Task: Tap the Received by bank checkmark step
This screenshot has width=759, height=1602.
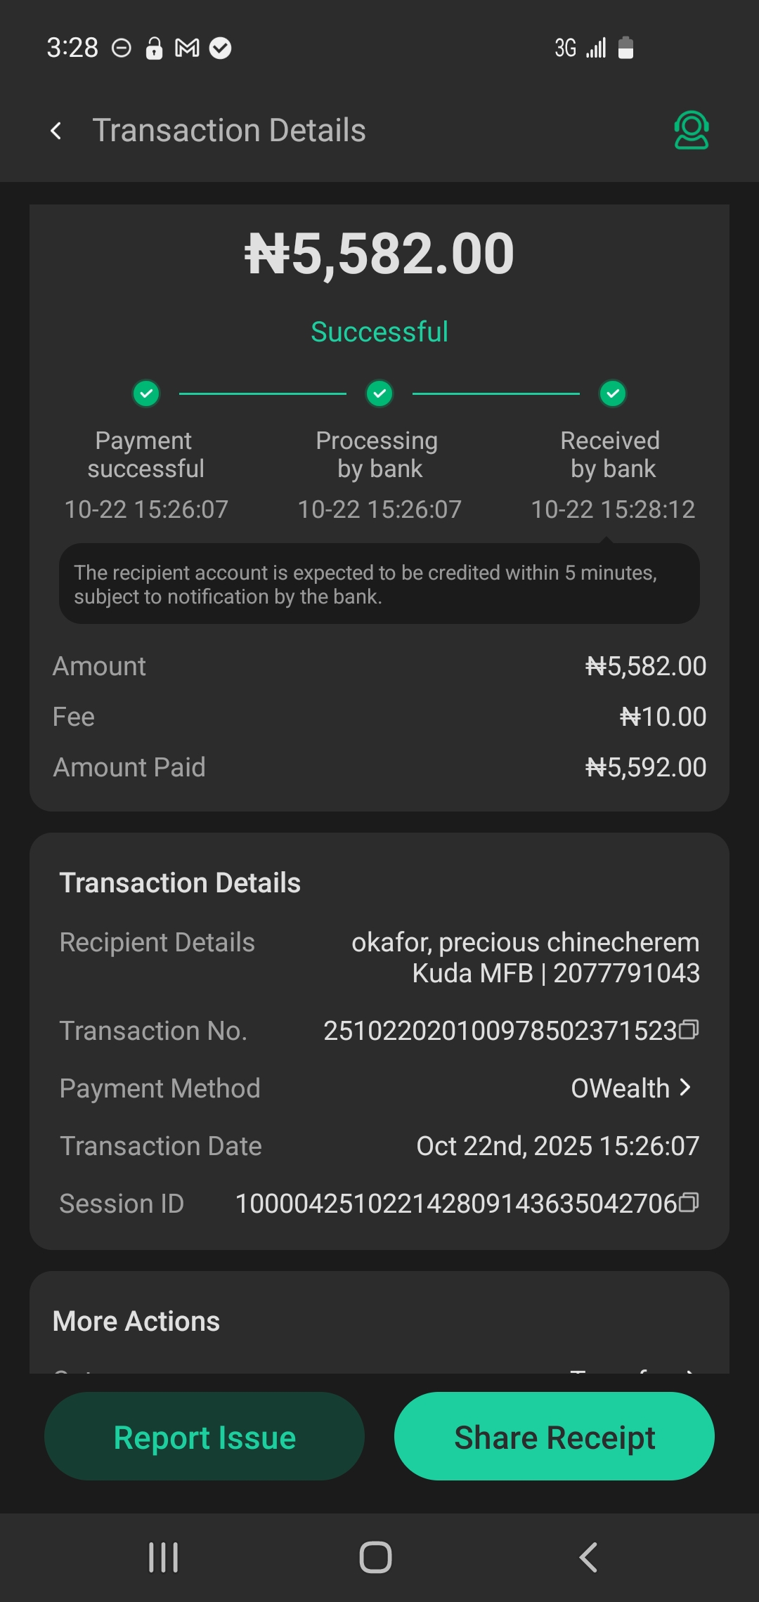Action: coord(613,393)
